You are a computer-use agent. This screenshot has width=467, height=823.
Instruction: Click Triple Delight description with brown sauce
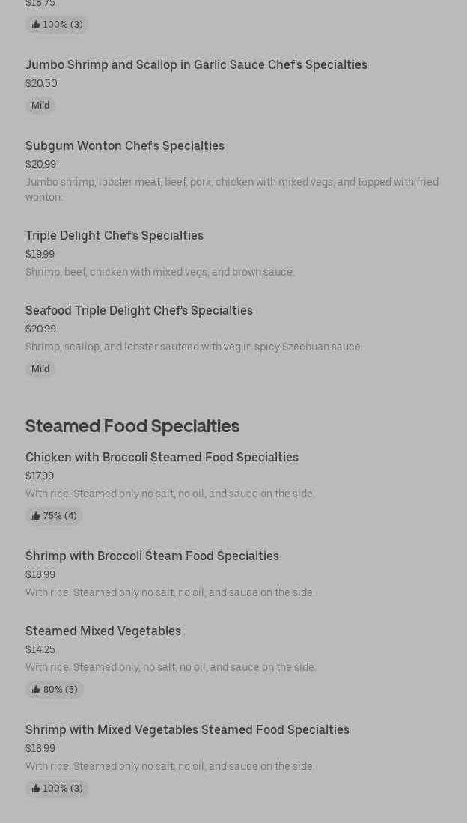(x=160, y=272)
